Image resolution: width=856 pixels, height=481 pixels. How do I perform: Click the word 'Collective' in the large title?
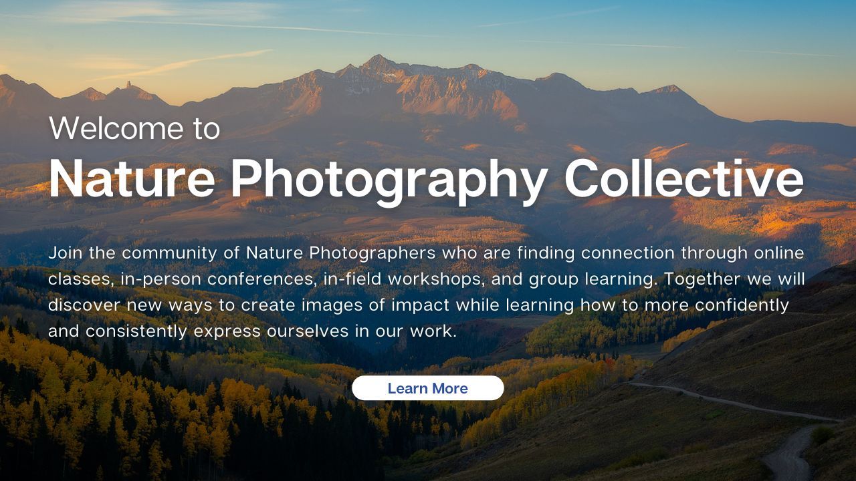[684, 178]
